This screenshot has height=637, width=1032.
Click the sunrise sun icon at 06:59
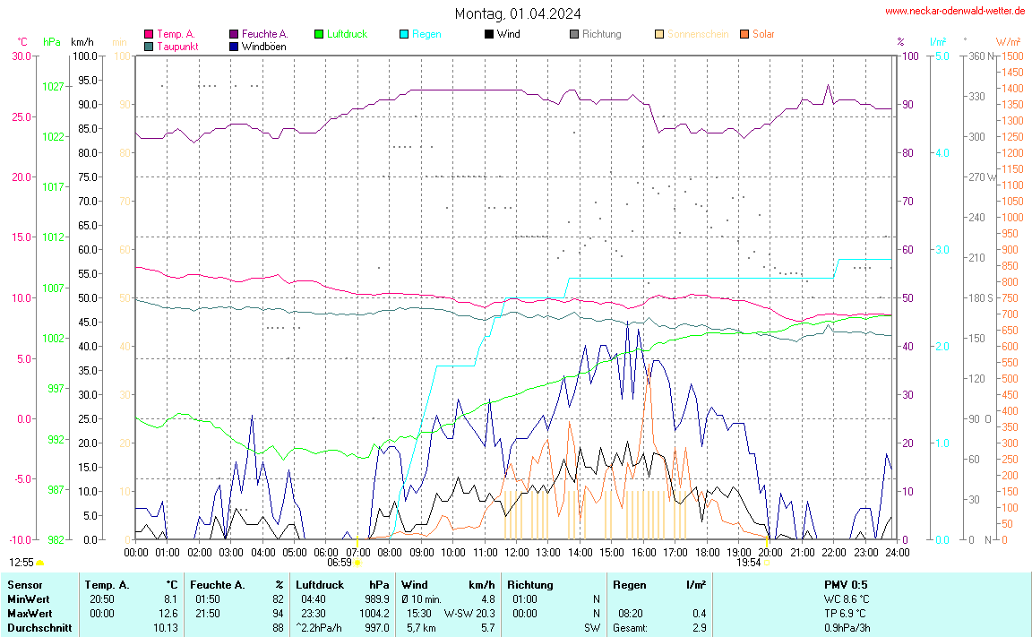357,563
